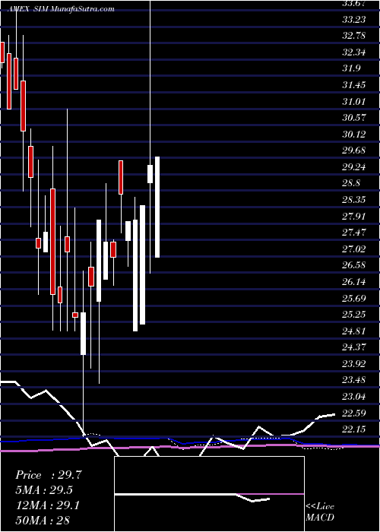Click the 31.45 price axis label
Image resolution: width=380 pixels, height=532 pixels.
354,85
